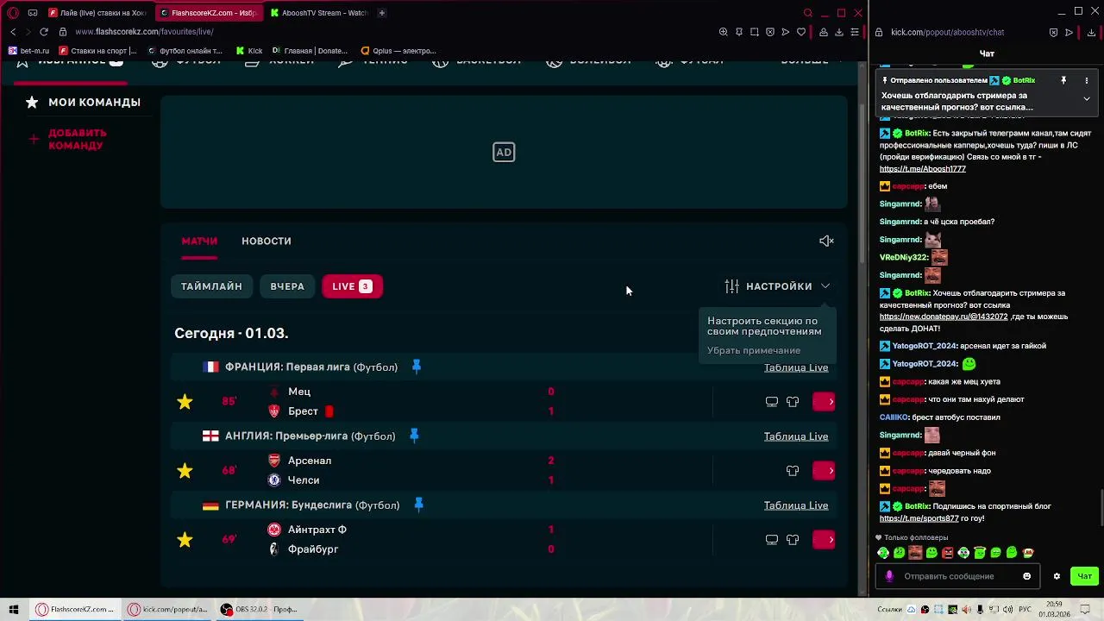Switch to the НОВОСТИ tab
The height and width of the screenshot is (621, 1104).
pyautogui.click(x=267, y=241)
